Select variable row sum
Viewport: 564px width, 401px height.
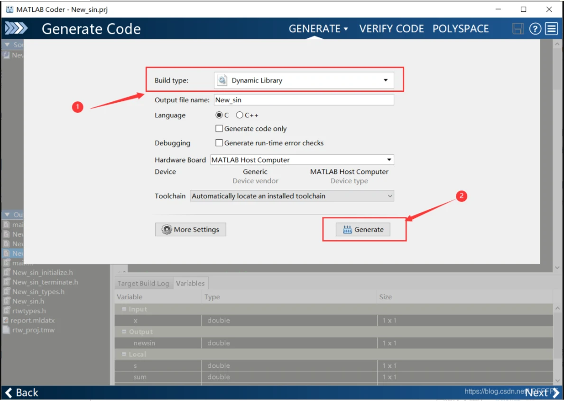(x=334, y=377)
